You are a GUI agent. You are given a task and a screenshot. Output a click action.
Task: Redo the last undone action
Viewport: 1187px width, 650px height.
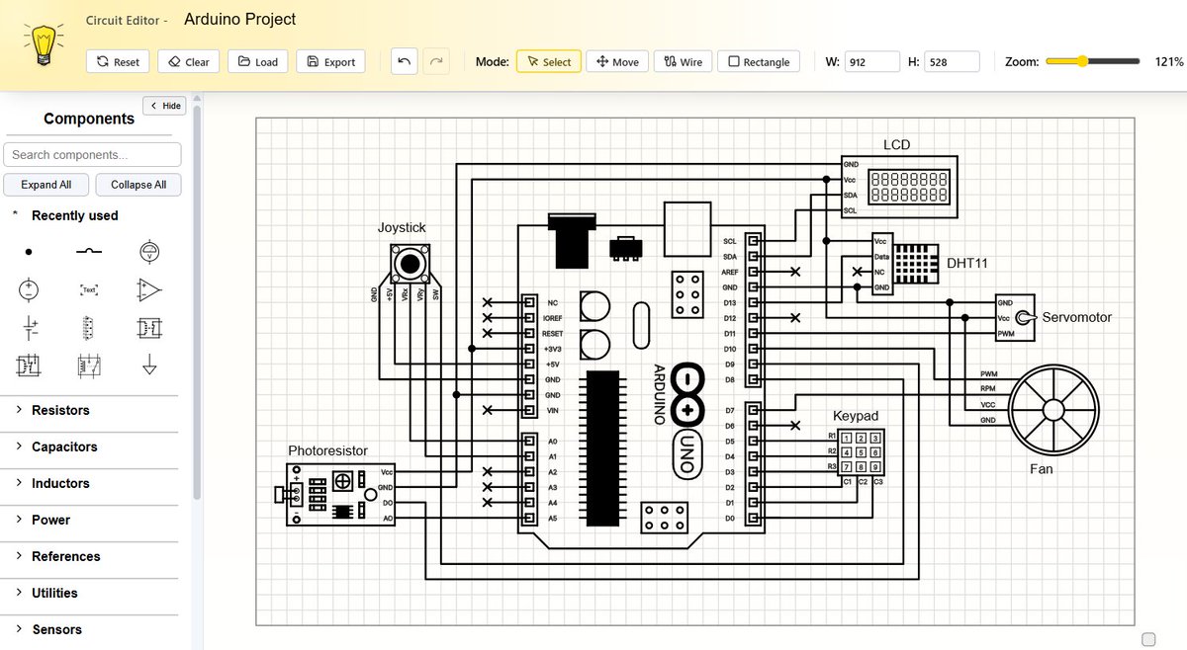pos(436,61)
